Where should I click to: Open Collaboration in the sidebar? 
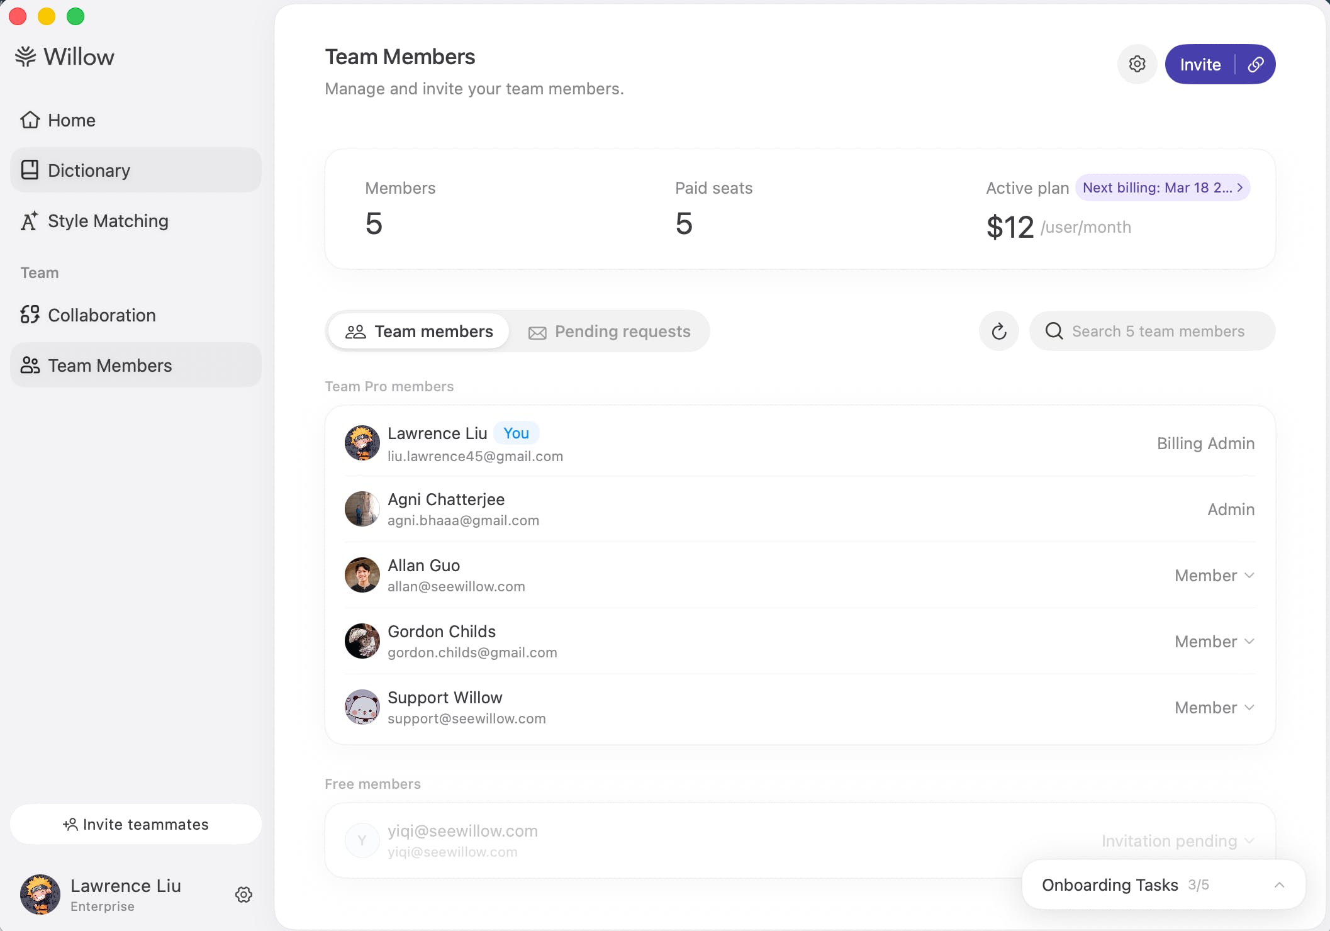(x=101, y=315)
